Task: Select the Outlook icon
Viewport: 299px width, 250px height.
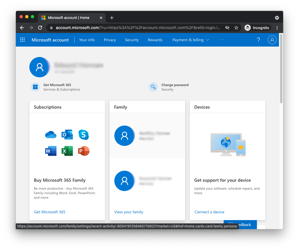Action: tap(67, 135)
